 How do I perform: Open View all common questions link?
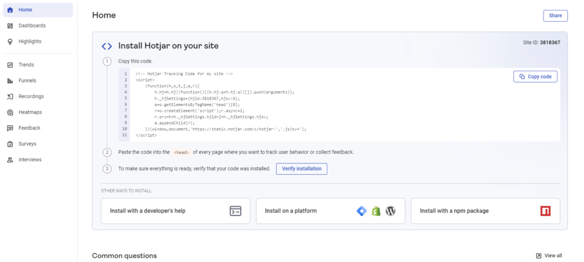coord(549,256)
